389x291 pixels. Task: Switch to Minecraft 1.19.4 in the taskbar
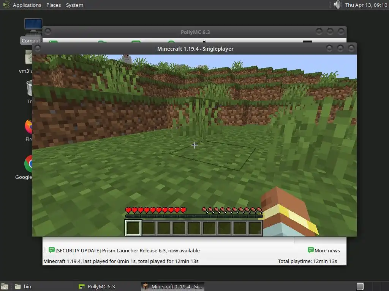click(173, 286)
